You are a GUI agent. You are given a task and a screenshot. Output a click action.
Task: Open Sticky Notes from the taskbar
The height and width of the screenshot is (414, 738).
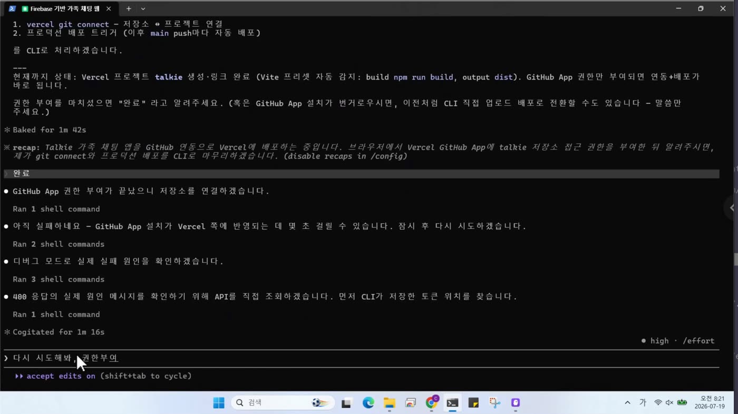(473, 403)
